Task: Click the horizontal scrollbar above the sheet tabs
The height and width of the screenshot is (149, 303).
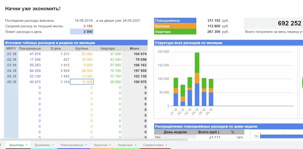Action: 94,140
